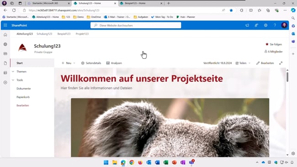The height and width of the screenshot is (167, 297).
Task: Expand the Tools navigation section
Action: click(x=13, y=80)
